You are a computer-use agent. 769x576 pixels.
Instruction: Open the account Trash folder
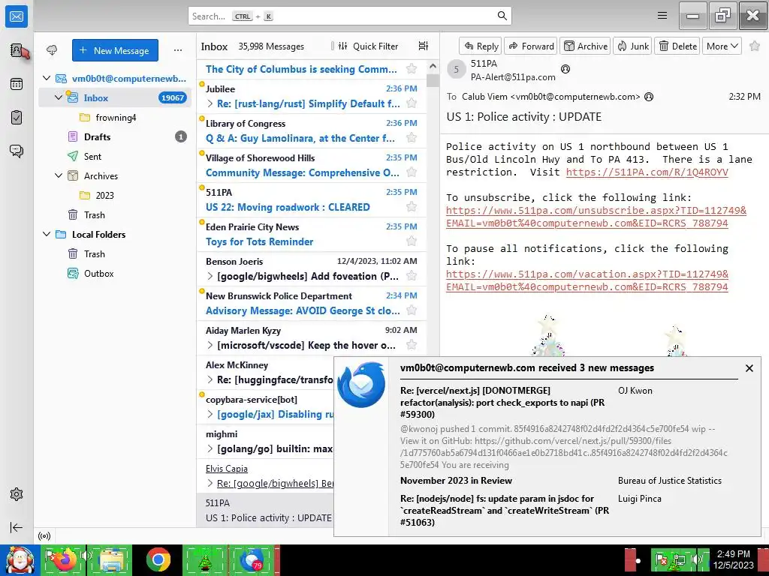point(94,214)
